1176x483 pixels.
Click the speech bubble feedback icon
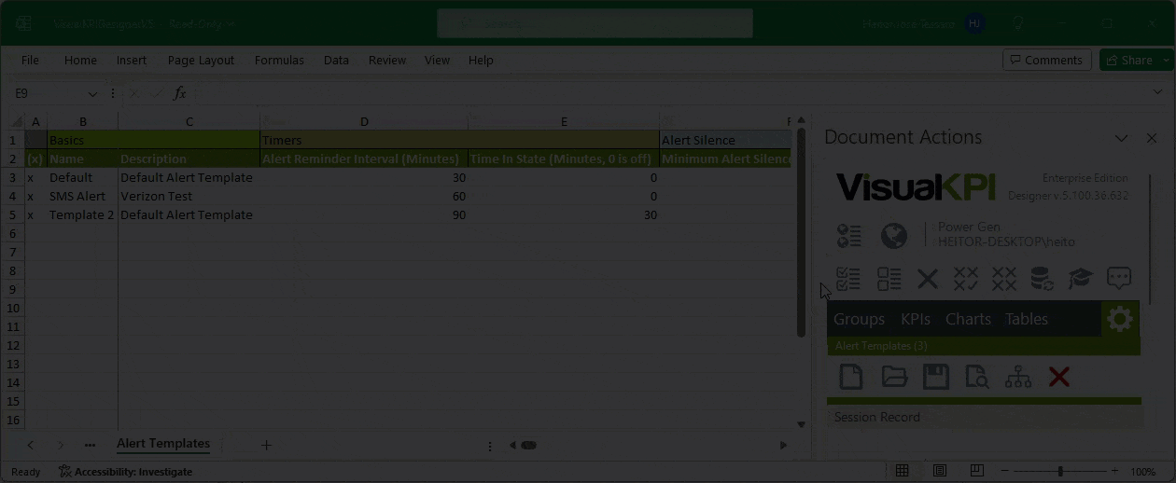point(1118,278)
